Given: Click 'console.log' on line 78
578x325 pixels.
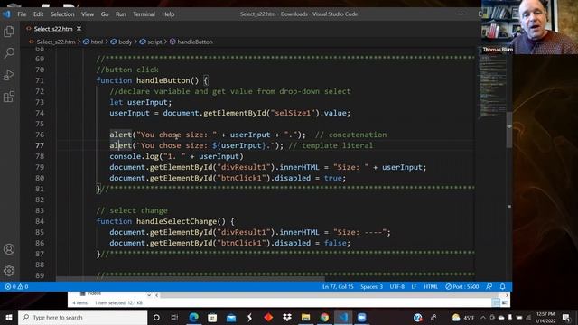Looking at the screenshot, I should [135, 156].
